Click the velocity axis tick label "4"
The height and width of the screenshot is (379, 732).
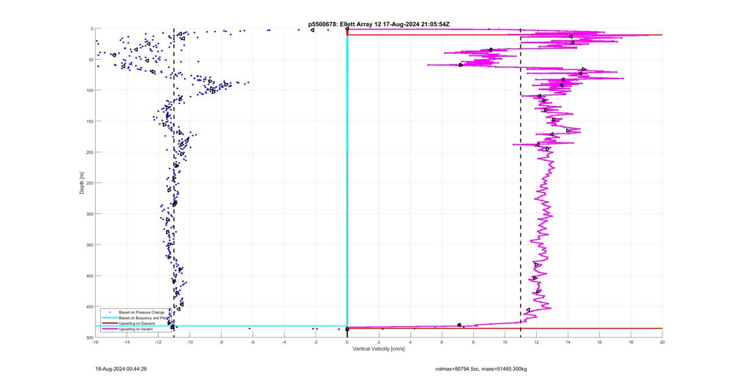coord(411,342)
